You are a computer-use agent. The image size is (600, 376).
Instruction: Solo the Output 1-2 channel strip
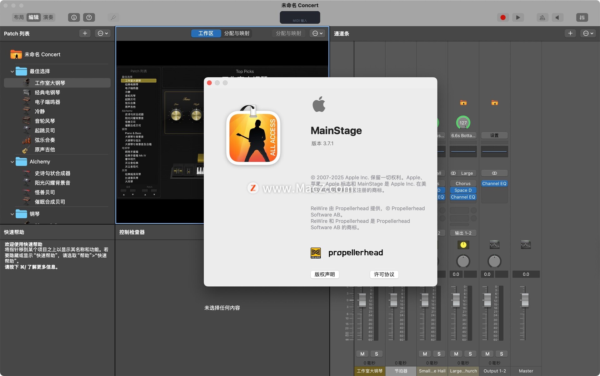(502, 354)
